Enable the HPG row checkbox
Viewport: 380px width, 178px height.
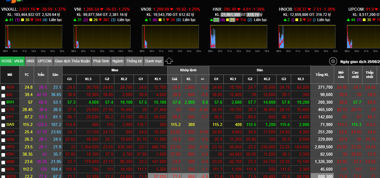(x=3, y=147)
